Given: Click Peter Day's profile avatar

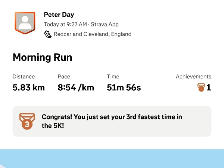Looking at the screenshot, I should [25, 22].
